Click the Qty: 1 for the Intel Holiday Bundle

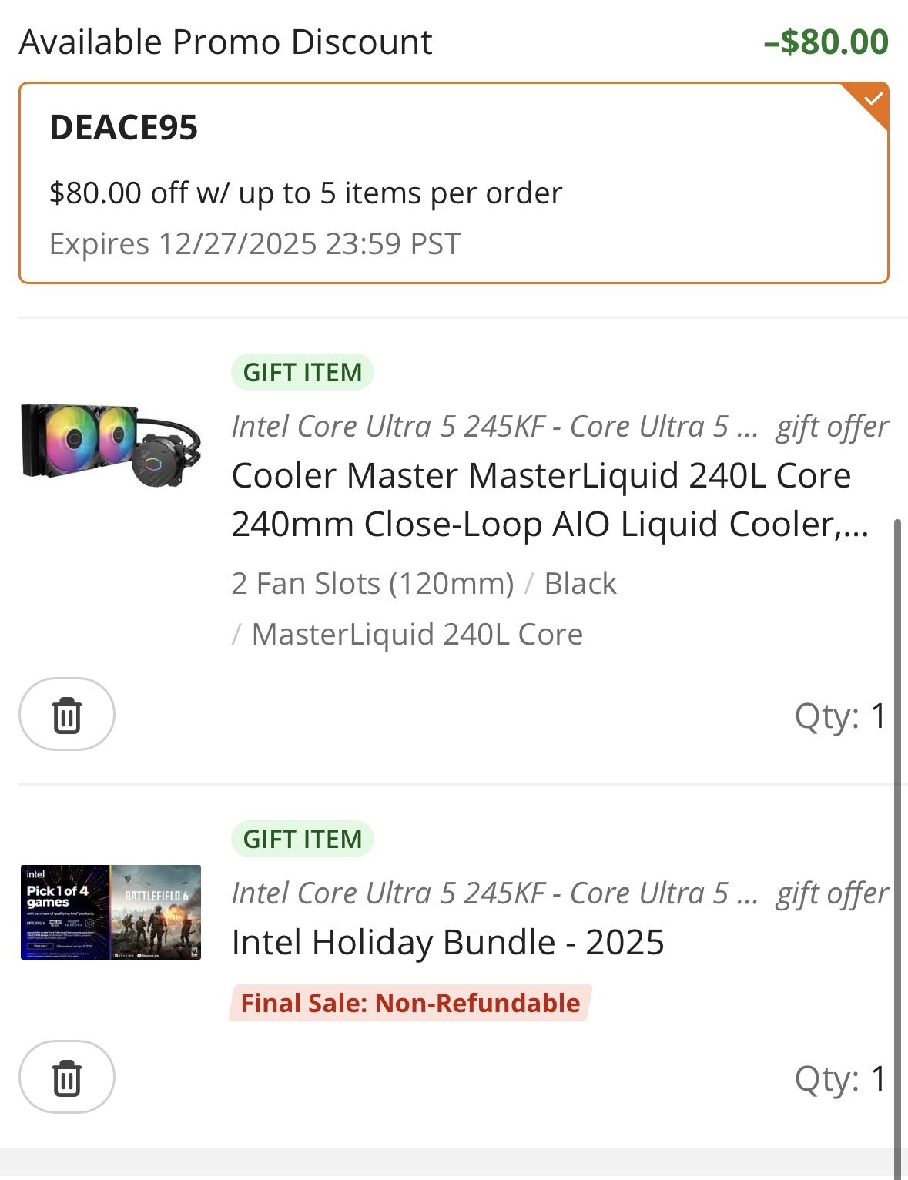click(840, 1078)
